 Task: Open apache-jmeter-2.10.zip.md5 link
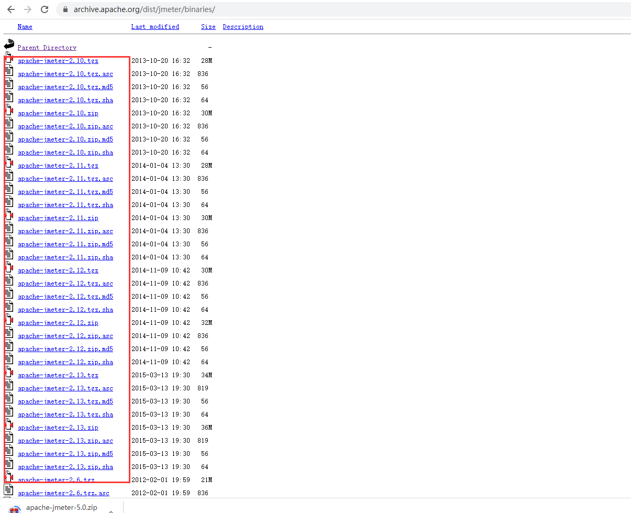65,139
